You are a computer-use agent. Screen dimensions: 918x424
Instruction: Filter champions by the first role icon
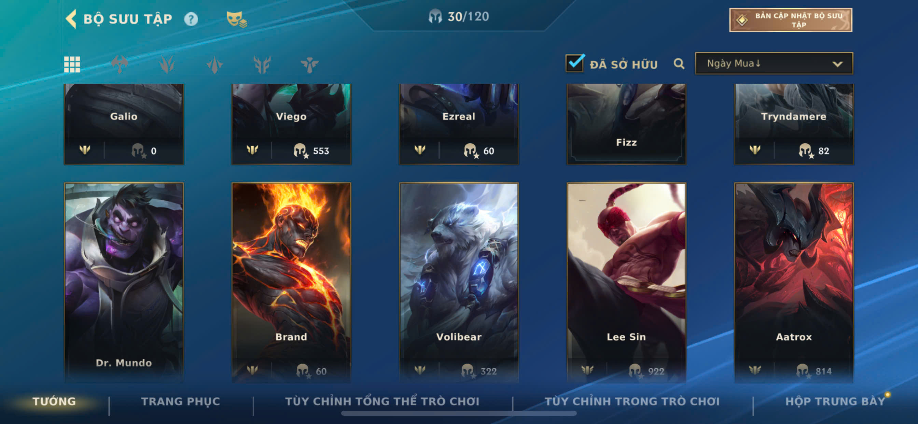coord(120,64)
